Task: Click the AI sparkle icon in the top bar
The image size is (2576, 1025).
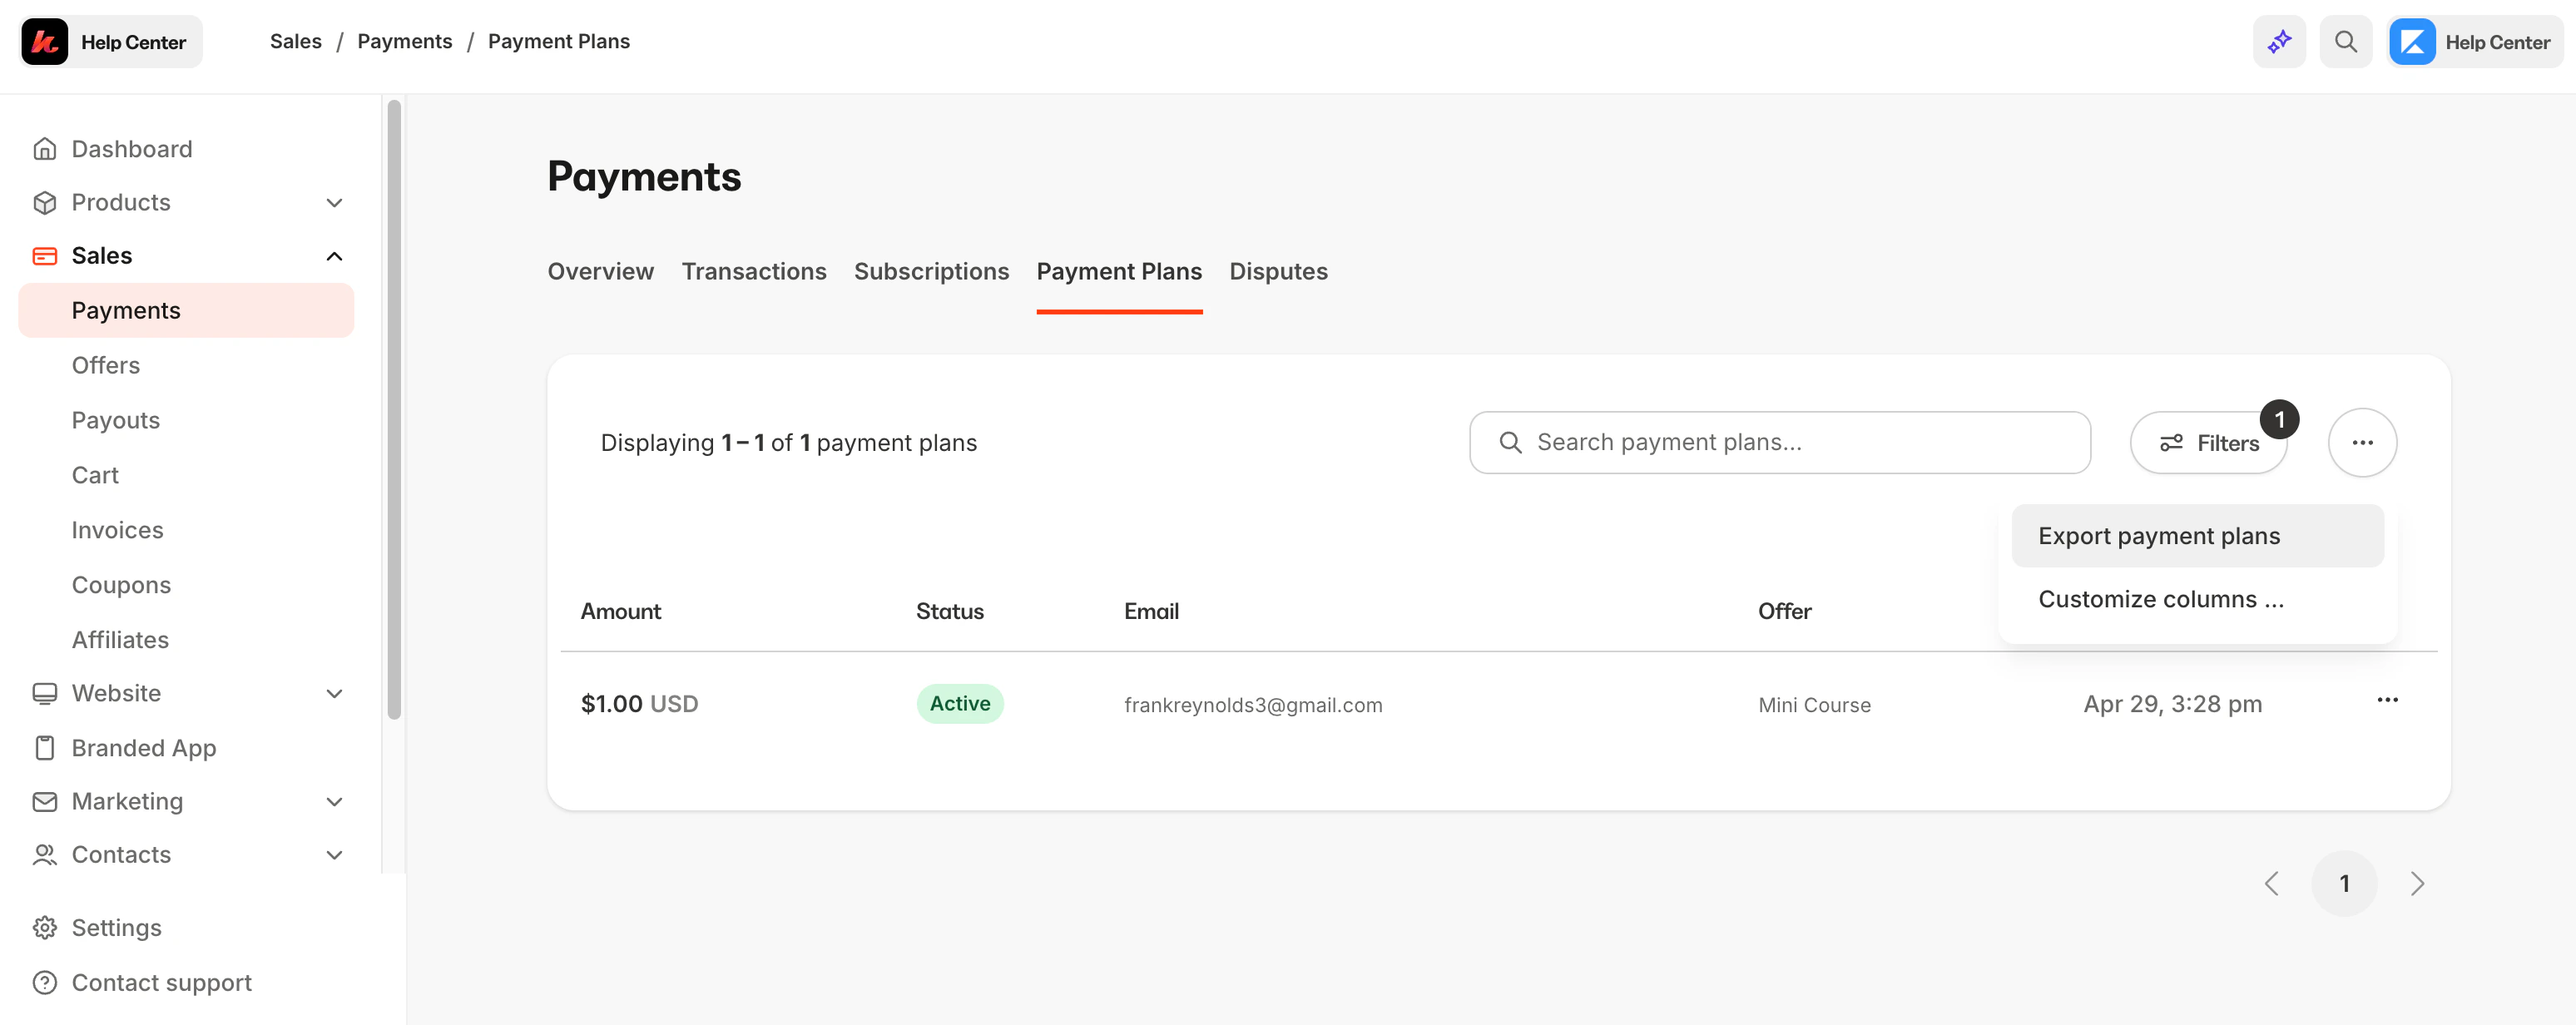Action: coord(2279,41)
